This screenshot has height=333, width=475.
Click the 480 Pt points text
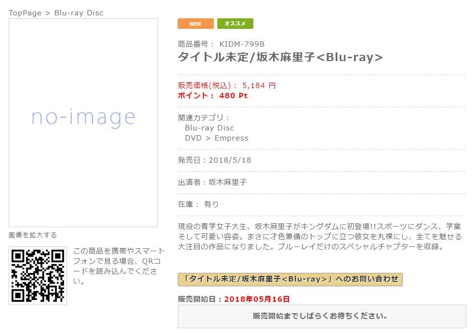tap(233, 96)
